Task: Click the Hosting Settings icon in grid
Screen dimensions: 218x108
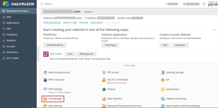Action: [163, 73]
